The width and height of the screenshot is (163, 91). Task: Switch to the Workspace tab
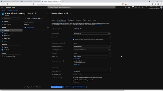(71, 20)
